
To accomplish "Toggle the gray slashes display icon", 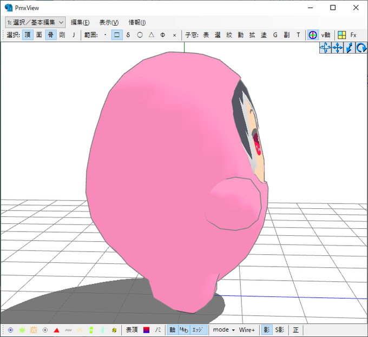I will coord(68,330).
